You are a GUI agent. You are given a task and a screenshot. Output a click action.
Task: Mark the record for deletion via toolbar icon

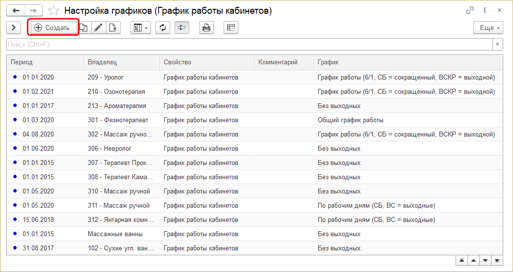113,28
